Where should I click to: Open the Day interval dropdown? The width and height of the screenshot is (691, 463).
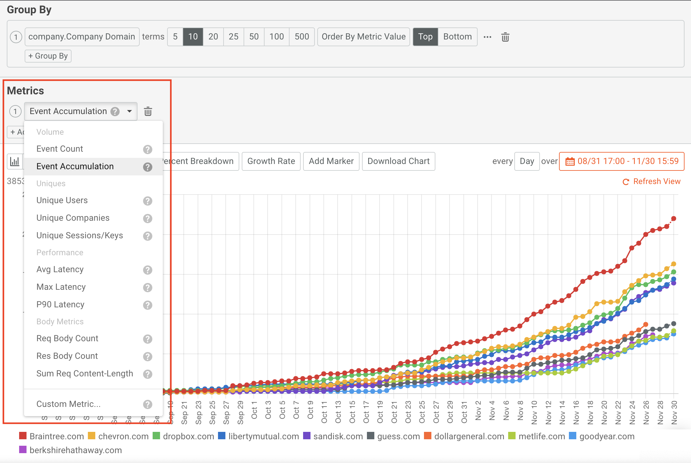pos(527,161)
